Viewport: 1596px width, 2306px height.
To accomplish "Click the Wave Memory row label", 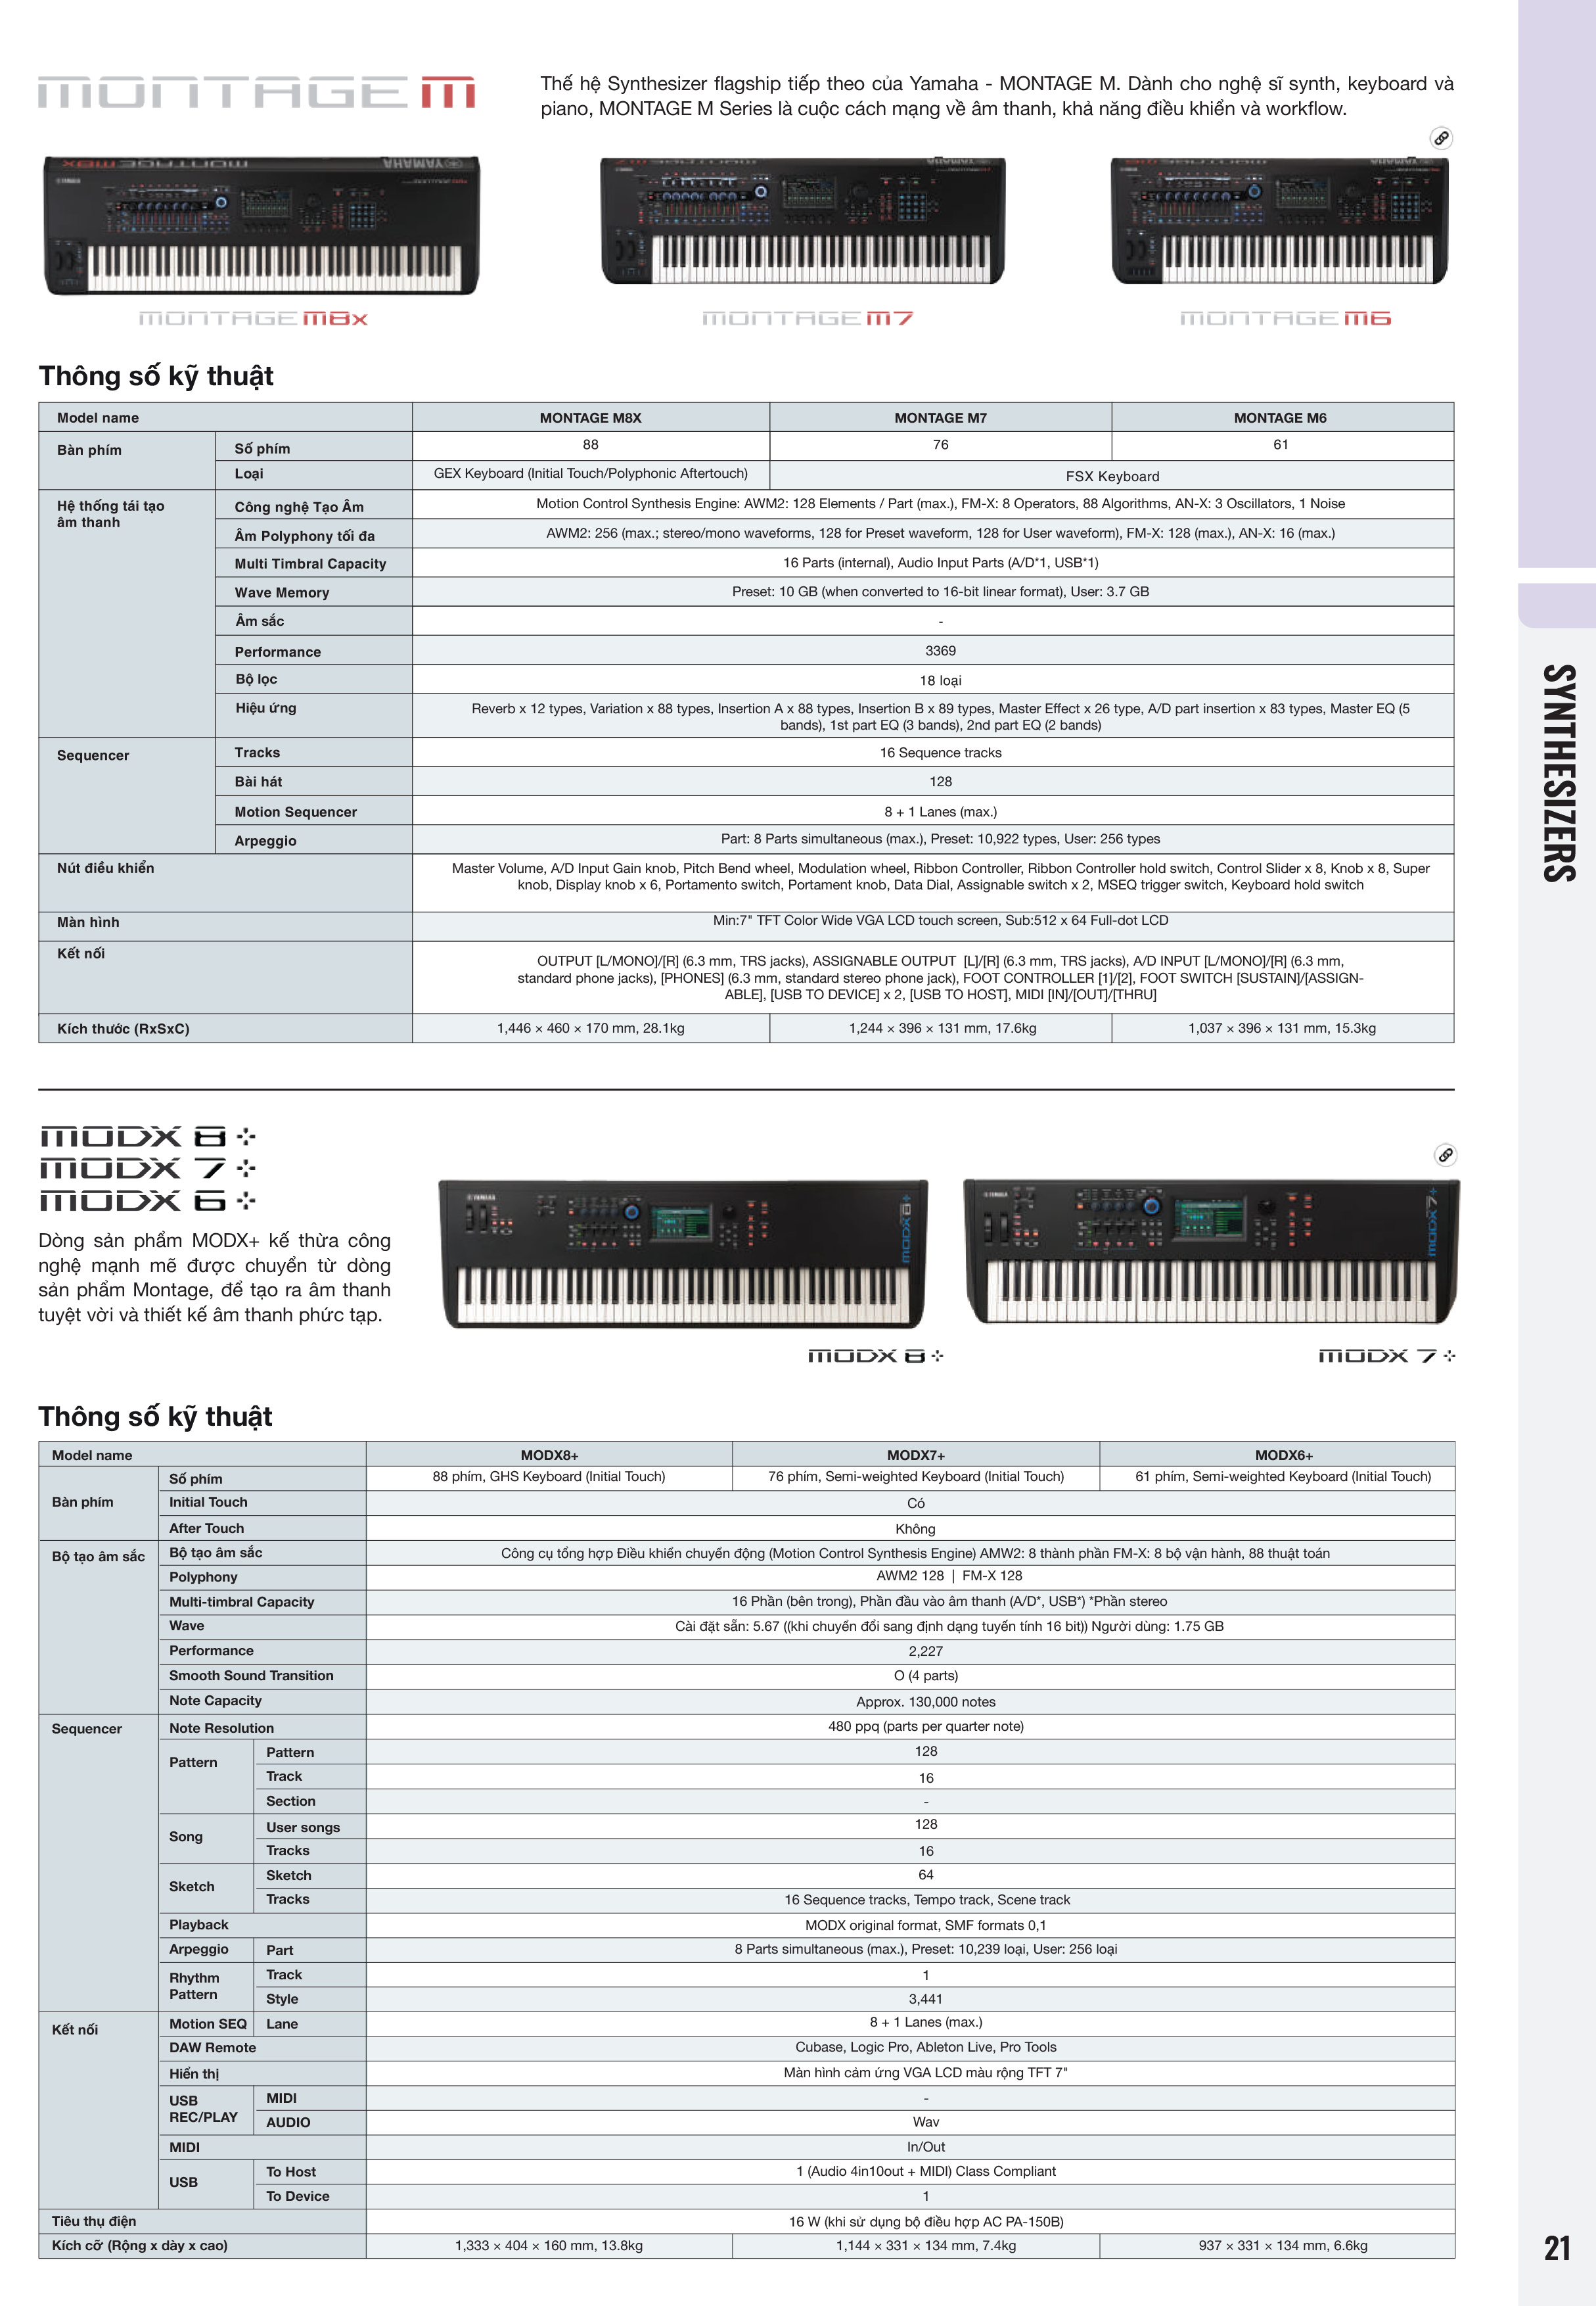I will tap(282, 592).
